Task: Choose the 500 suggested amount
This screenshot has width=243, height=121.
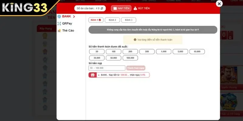Action: (x=147, y=52)
